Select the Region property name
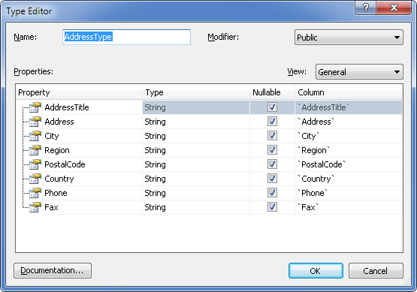This screenshot has height=292, width=417. pyautogui.click(x=57, y=150)
